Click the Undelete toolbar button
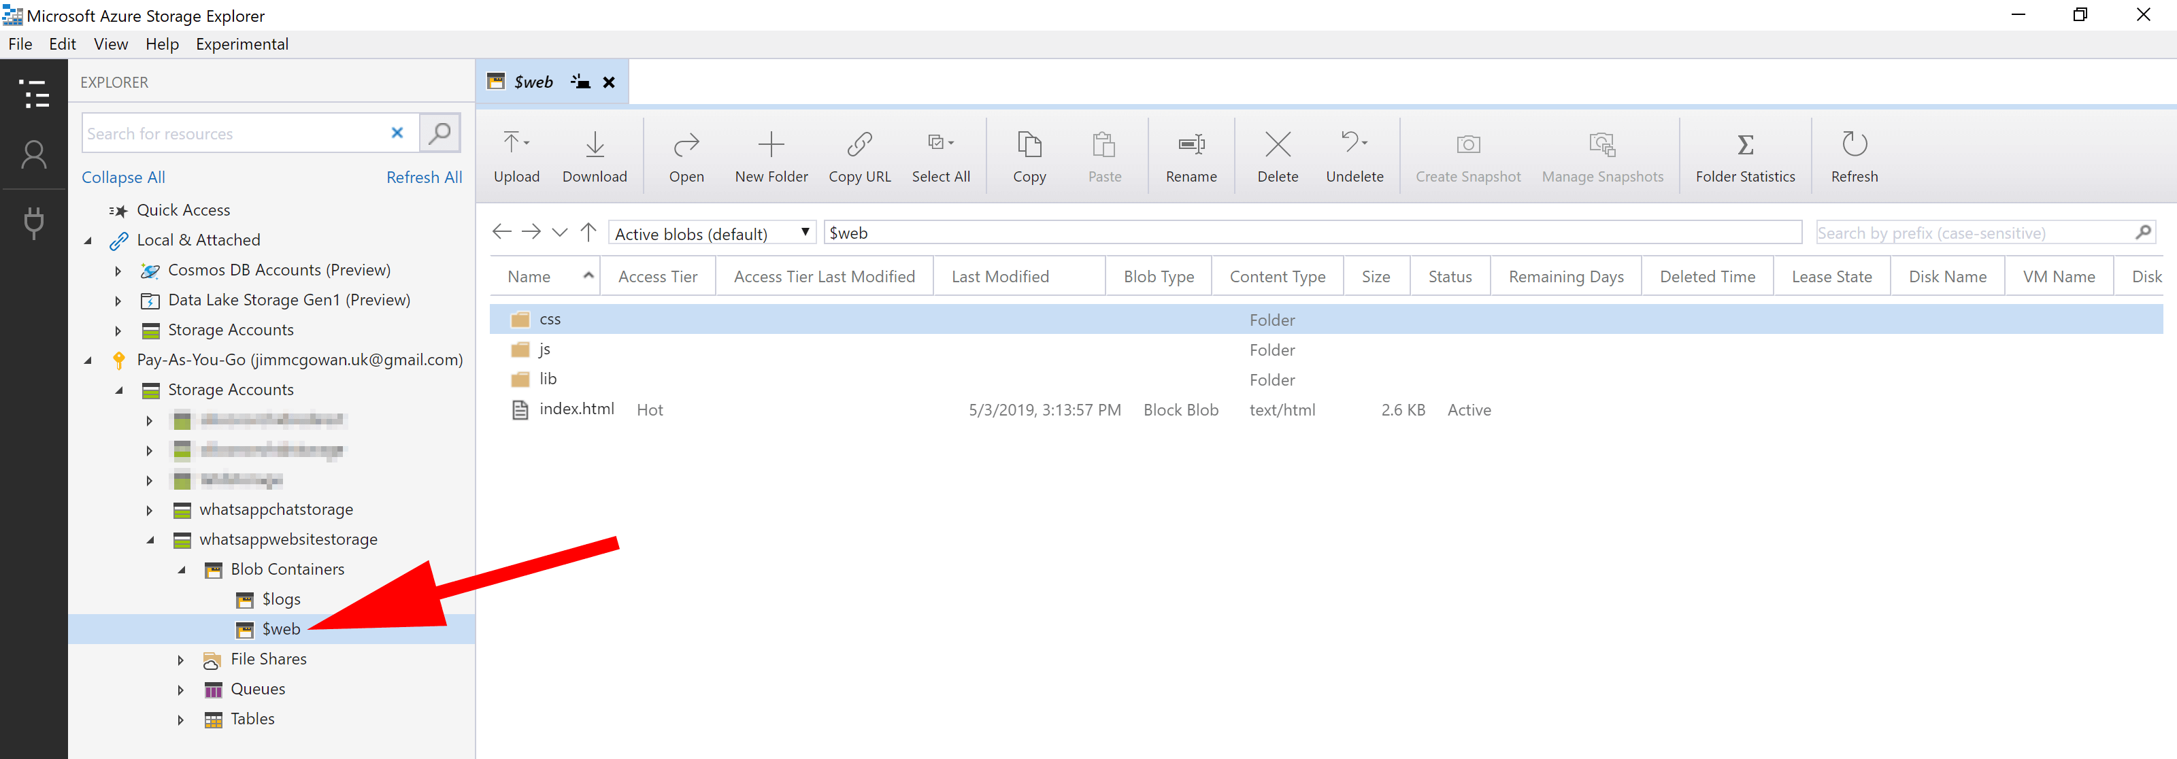 (1355, 157)
